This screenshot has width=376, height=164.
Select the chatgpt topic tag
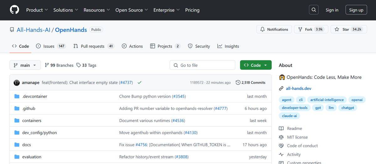click(347, 107)
